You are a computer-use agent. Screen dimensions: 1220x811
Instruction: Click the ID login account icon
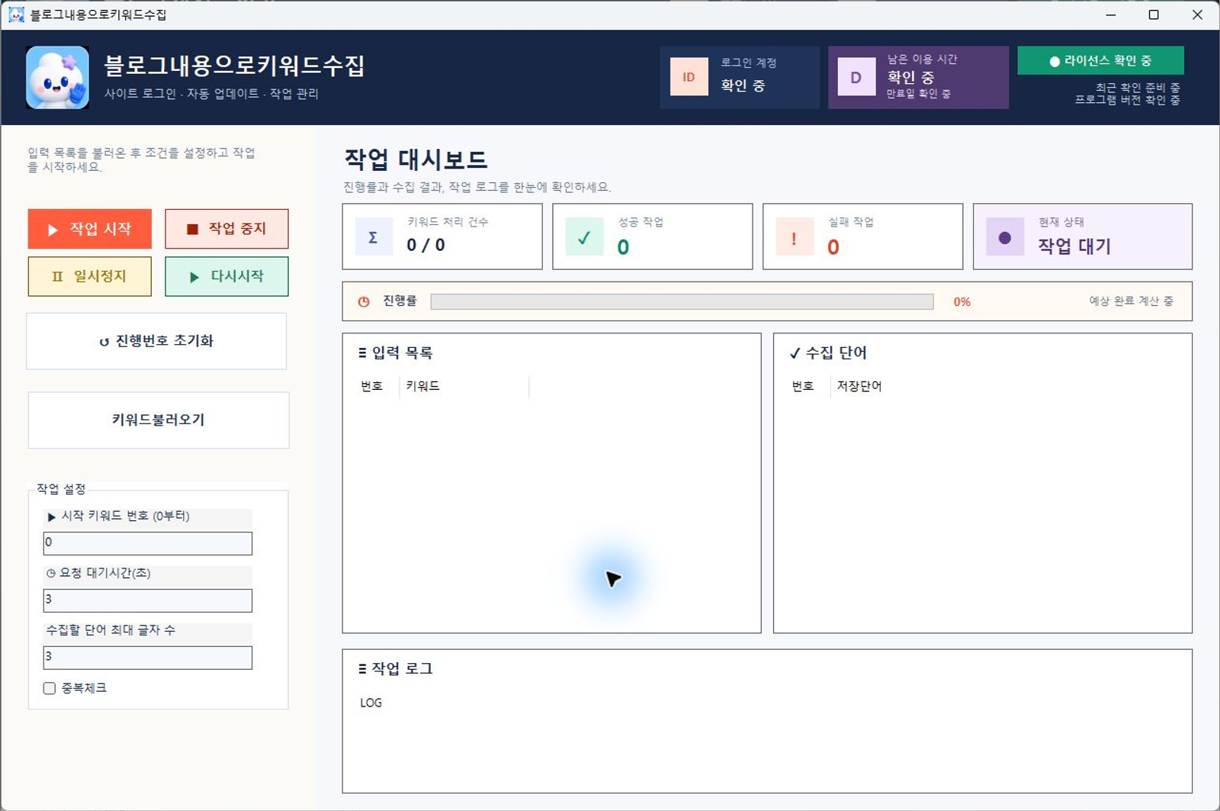tap(689, 77)
